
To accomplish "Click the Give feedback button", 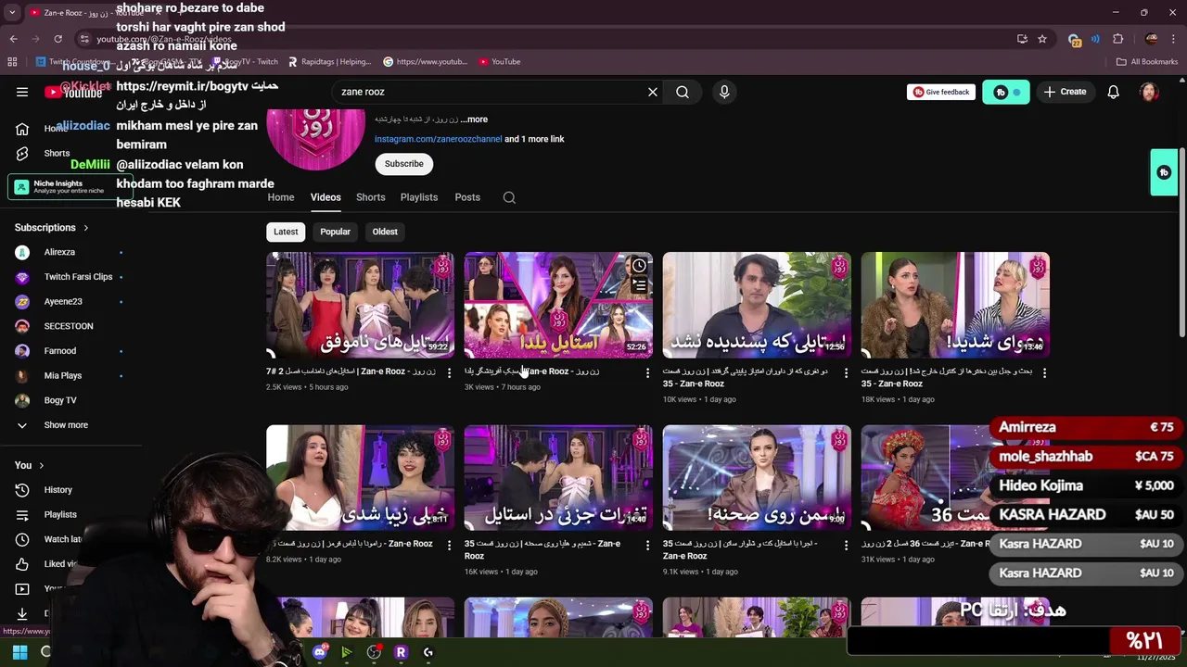I will click(941, 92).
